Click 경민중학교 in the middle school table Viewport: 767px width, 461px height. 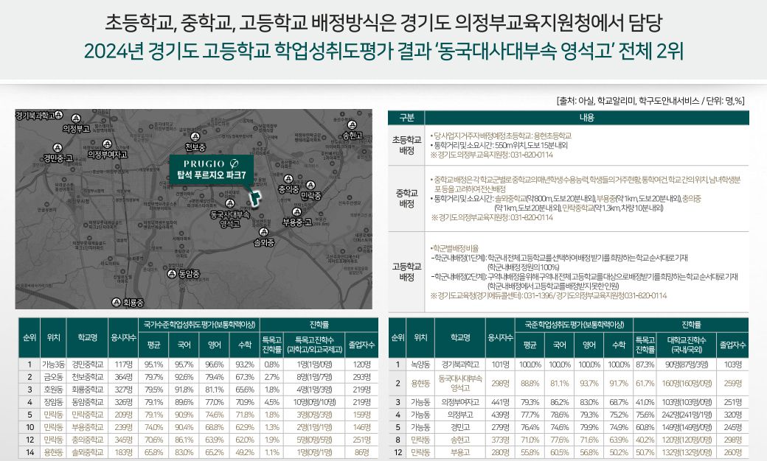tap(87, 365)
